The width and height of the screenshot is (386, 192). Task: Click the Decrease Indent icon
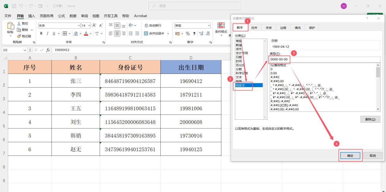[131, 33]
